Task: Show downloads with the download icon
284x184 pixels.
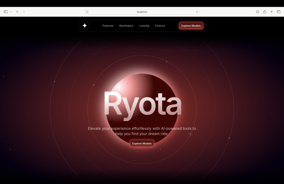Action: tap(258, 12)
